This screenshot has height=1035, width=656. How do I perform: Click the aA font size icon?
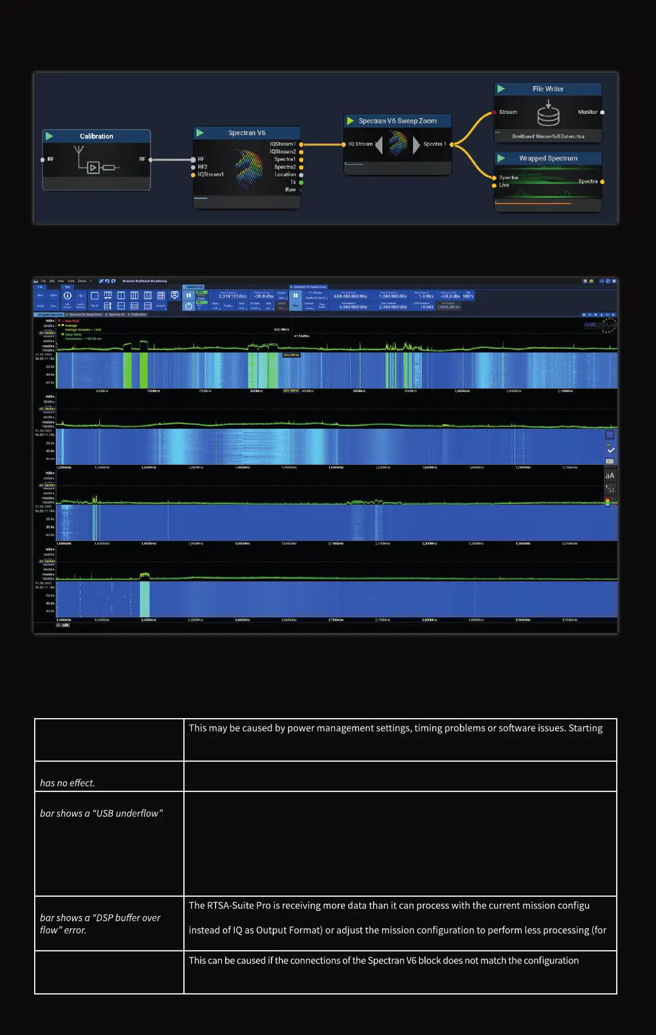click(610, 476)
